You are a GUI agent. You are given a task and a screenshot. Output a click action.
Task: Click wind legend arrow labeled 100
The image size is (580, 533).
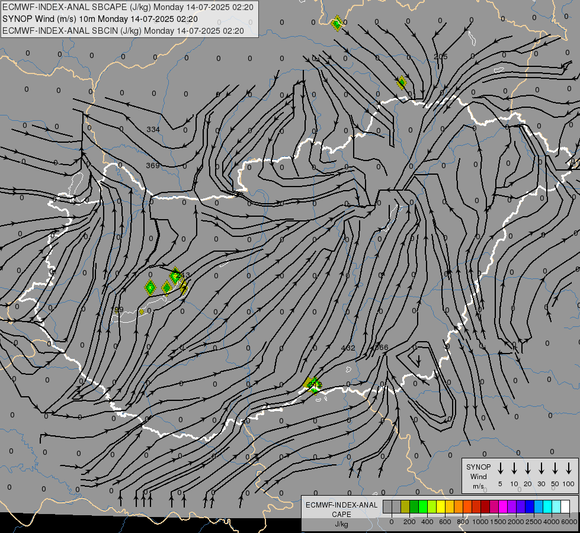(569, 468)
